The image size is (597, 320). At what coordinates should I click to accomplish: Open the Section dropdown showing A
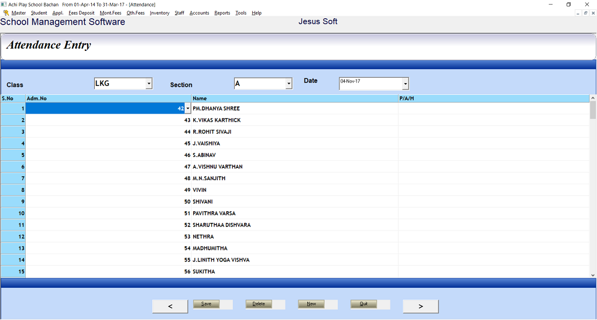click(x=289, y=84)
